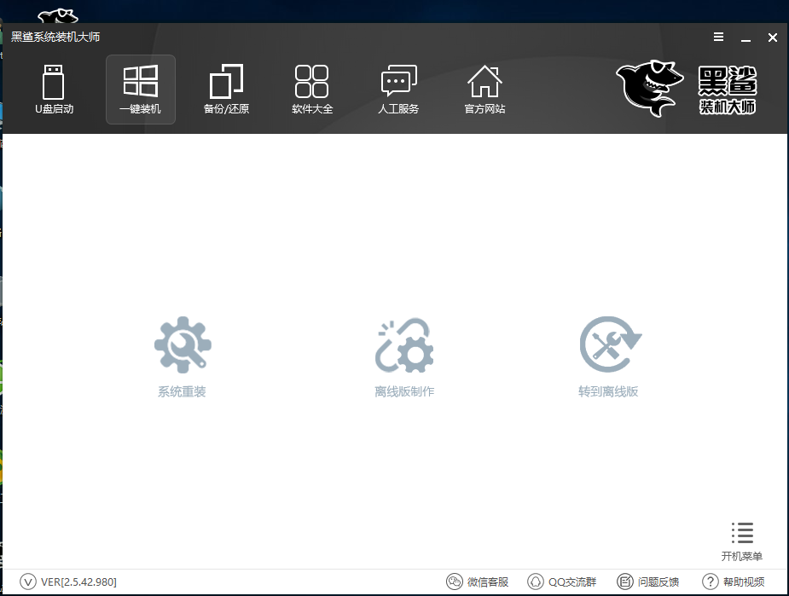Click the VER[2.5.42.980] version text
The image size is (789, 596).
[x=79, y=582]
